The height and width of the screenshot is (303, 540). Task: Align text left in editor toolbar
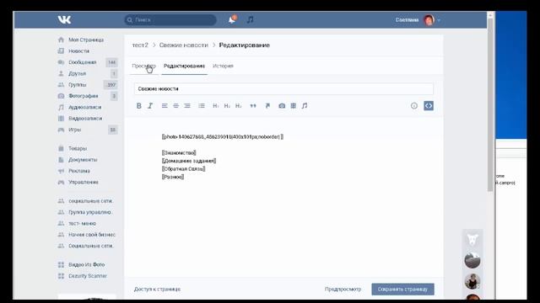tap(165, 106)
